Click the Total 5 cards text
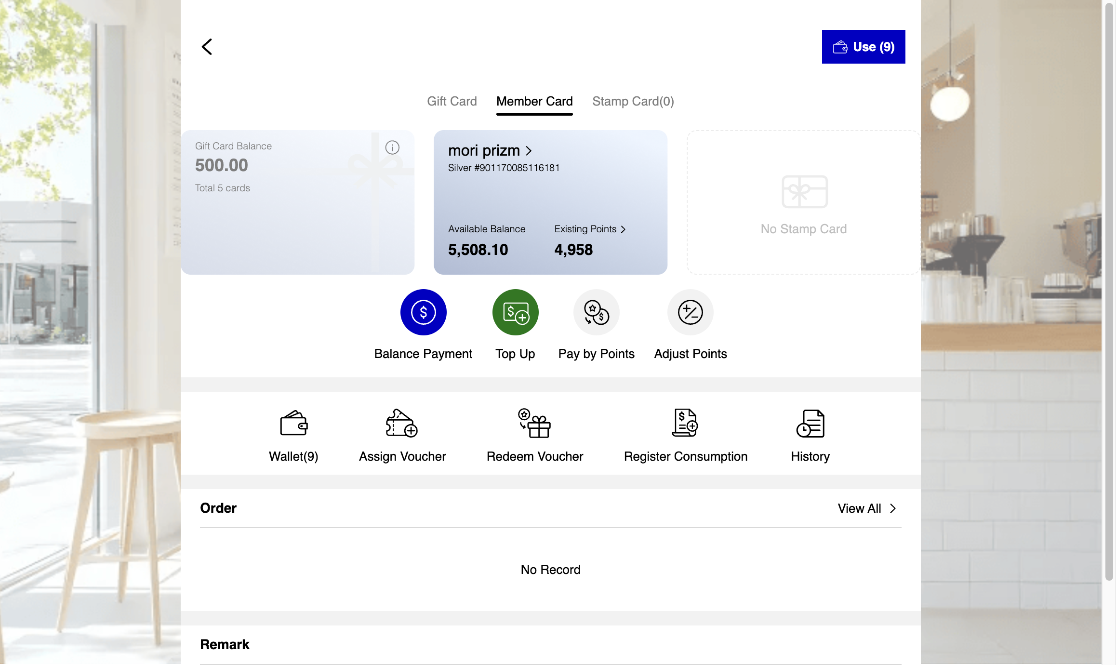This screenshot has width=1116, height=665. pyautogui.click(x=222, y=188)
